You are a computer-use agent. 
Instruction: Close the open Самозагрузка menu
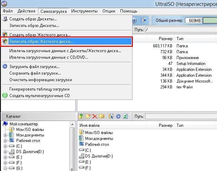tap(54, 11)
